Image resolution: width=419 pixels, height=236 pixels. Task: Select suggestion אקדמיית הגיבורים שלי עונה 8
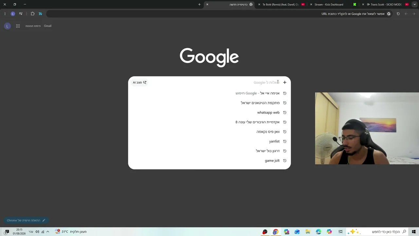pos(209,122)
